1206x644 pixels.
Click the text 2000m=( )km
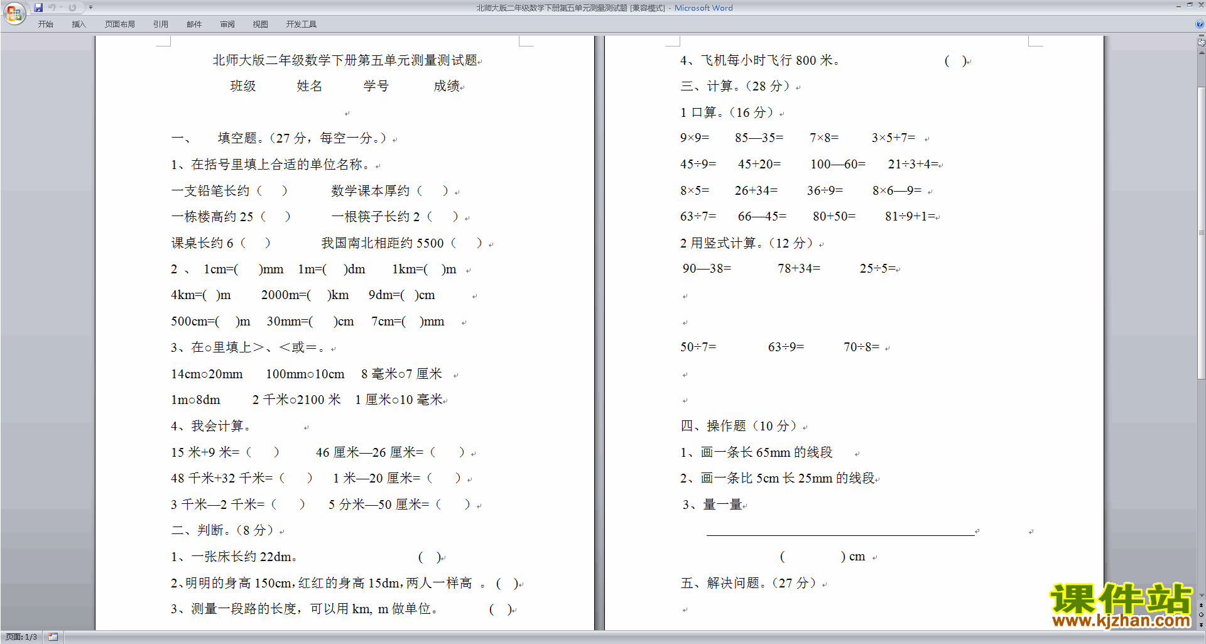click(x=305, y=295)
